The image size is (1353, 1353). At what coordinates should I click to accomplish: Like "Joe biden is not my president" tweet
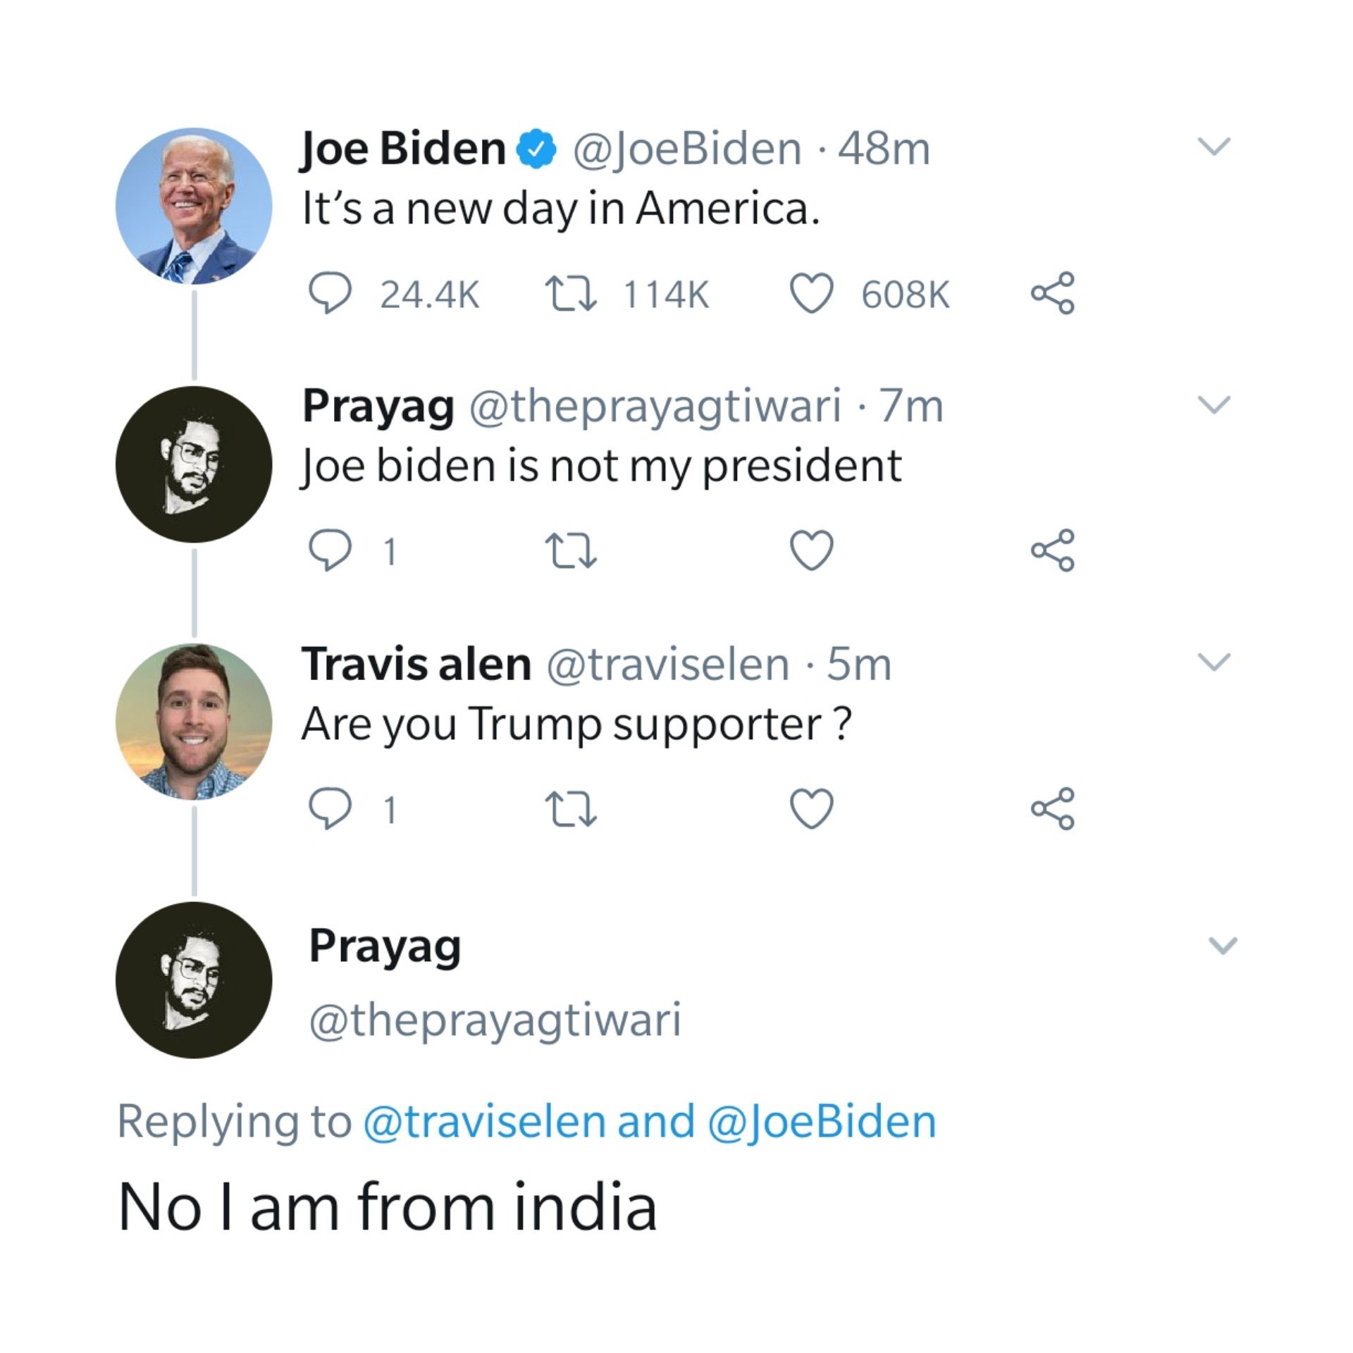click(812, 550)
